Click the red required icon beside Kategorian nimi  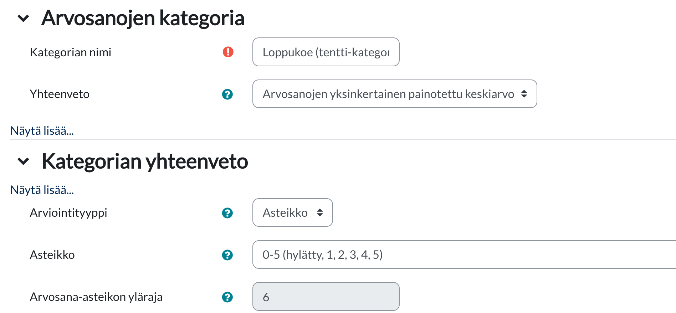click(228, 52)
